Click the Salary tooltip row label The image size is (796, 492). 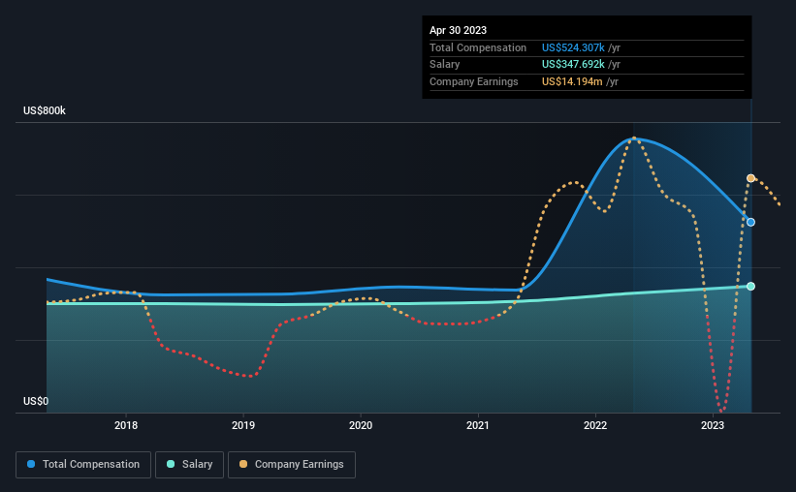pyautogui.click(x=445, y=65)
